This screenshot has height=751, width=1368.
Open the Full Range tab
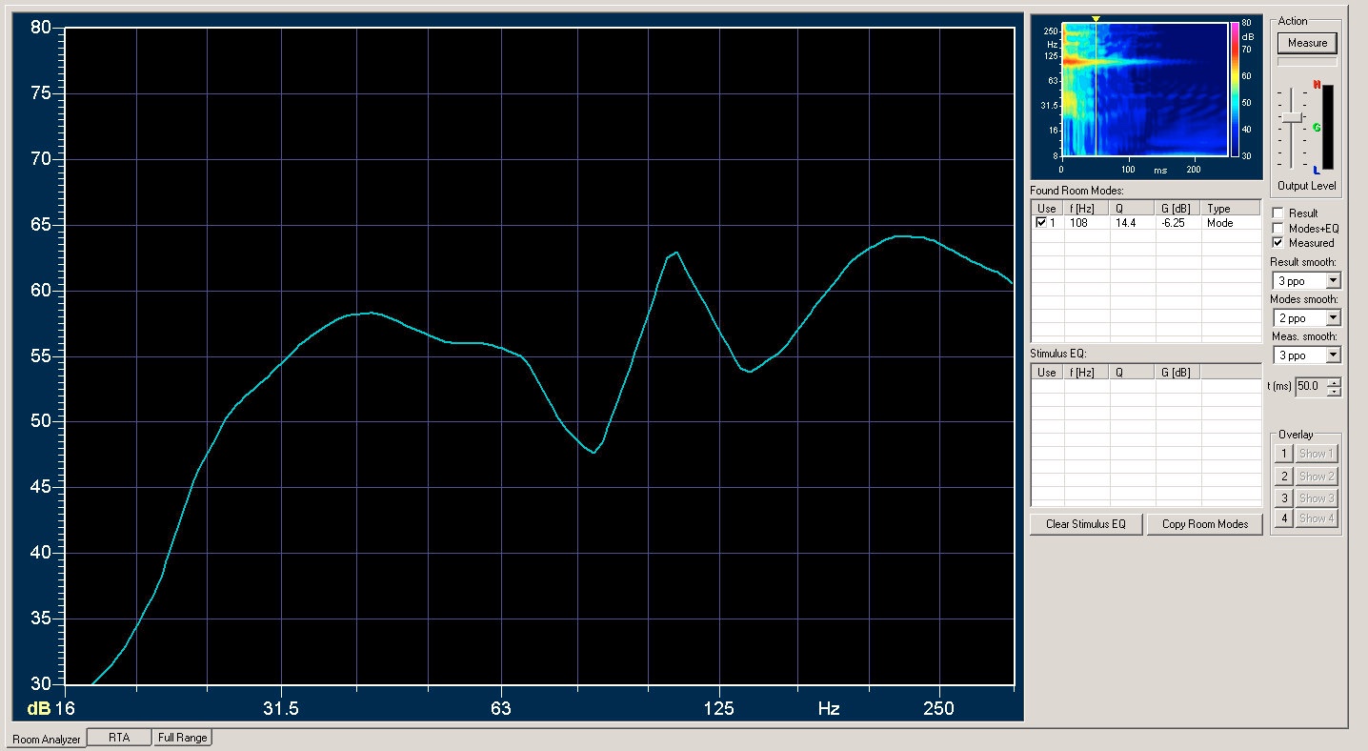point(183,738)
